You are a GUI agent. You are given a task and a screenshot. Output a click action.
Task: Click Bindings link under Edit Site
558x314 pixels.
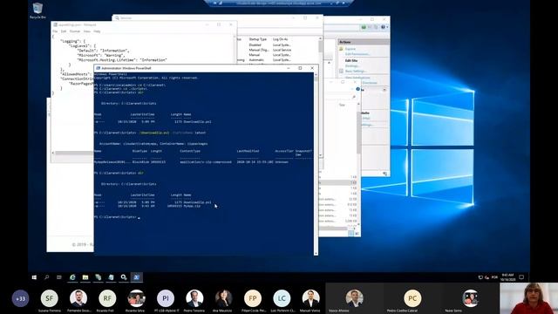coord(352,66)
